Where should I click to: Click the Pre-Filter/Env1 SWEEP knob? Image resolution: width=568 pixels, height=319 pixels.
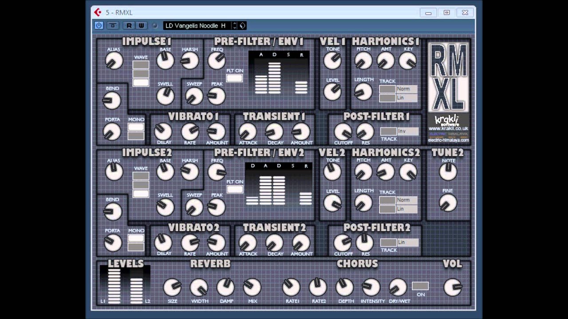click(x=194, y=96)
